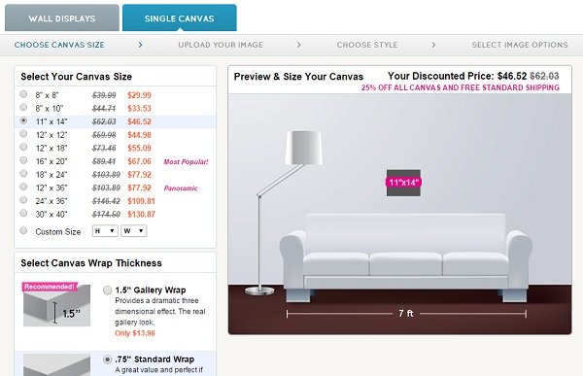Click the 7 ft sofa measurement marker

[x=406, y=314]
